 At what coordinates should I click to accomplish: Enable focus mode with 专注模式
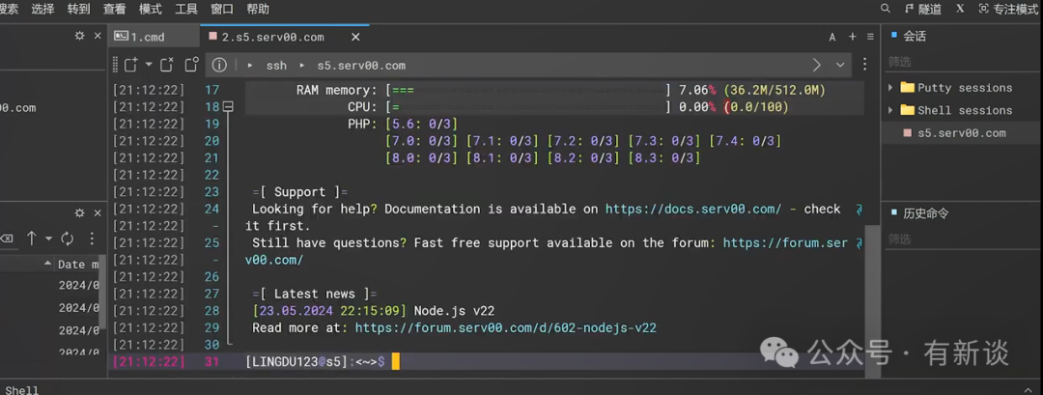[1007, 9]
